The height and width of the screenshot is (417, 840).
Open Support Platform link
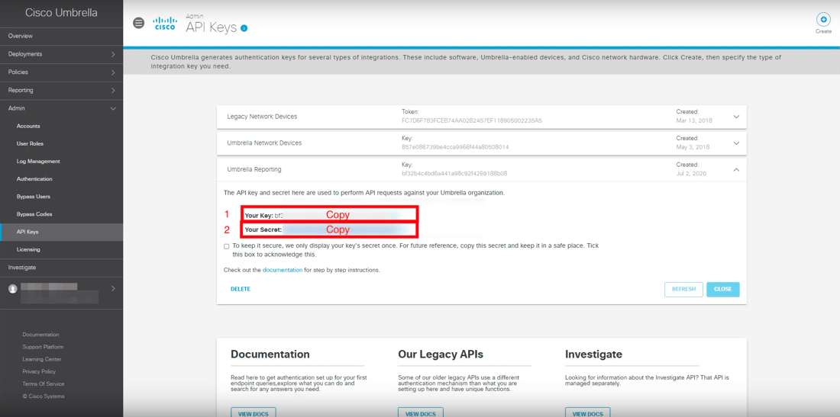click(x=43, y=347)
